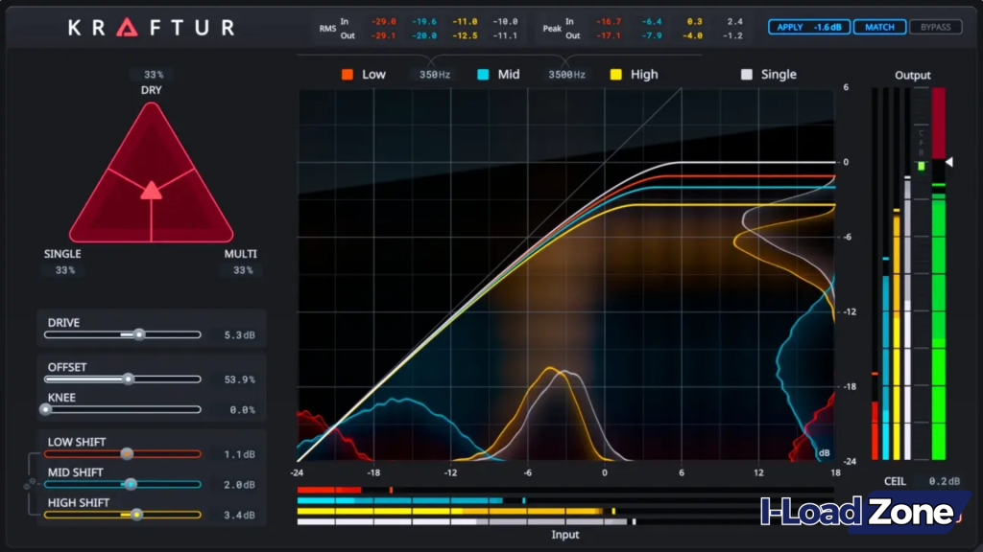
Task: Switch to the Mid band tab
Action: point(508,73)
